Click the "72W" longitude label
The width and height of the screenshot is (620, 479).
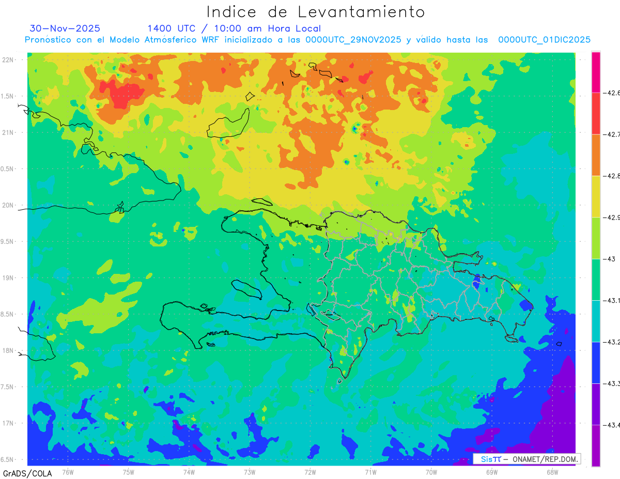click(310, 472)
